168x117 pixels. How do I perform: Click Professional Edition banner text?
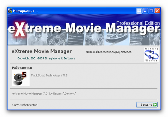pyautogui.click(x=138, y=23)
